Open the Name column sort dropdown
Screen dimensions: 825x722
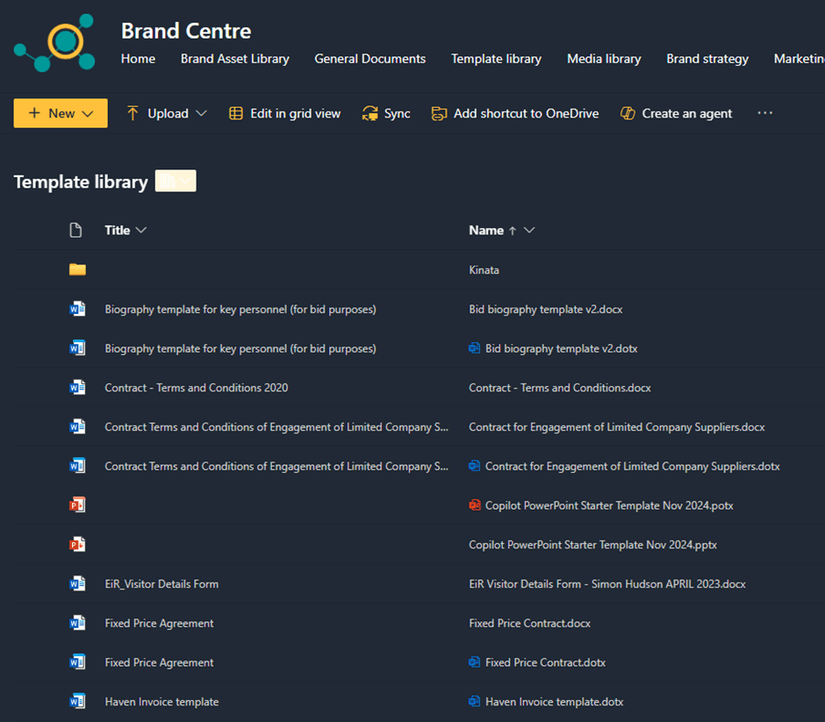tap(529, 230)
